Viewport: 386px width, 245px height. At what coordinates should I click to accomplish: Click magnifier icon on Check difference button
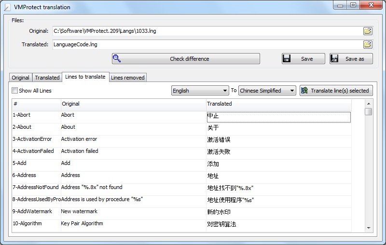tap(117, 58)
